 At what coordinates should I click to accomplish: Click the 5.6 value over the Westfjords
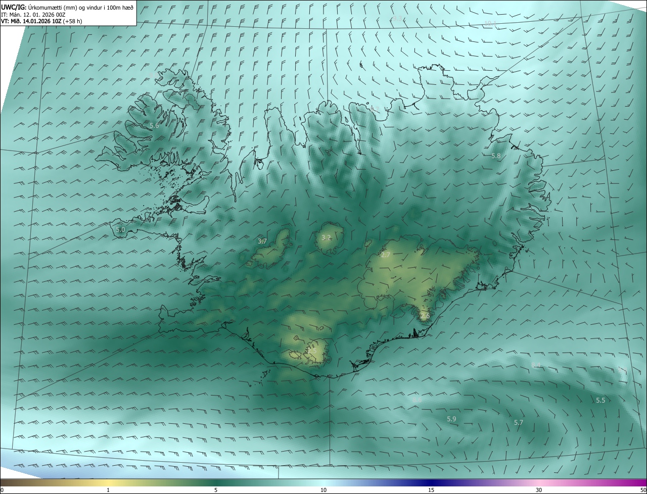[154, 125]
